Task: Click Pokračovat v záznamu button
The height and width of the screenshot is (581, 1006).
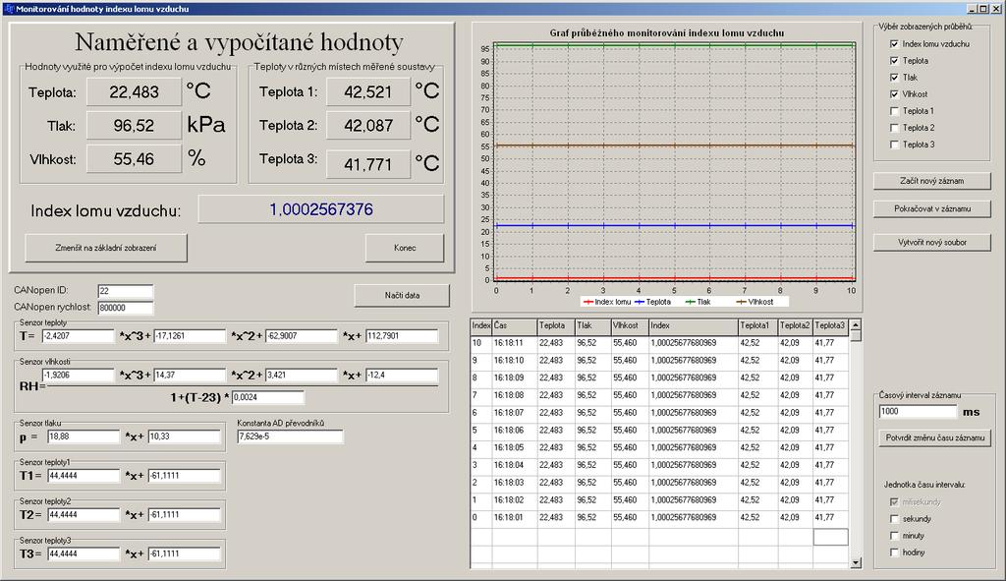Action: (x=931, y=208)
